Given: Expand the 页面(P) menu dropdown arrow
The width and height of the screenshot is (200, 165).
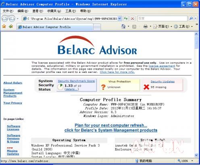Looking at the screenshot, I should 171,27.
